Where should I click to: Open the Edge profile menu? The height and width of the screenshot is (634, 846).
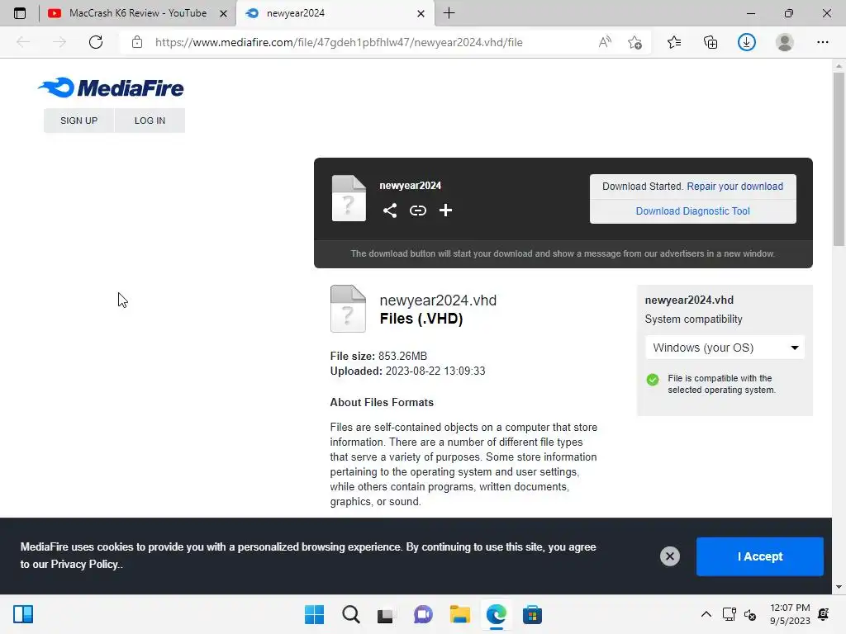coord(785,42)
